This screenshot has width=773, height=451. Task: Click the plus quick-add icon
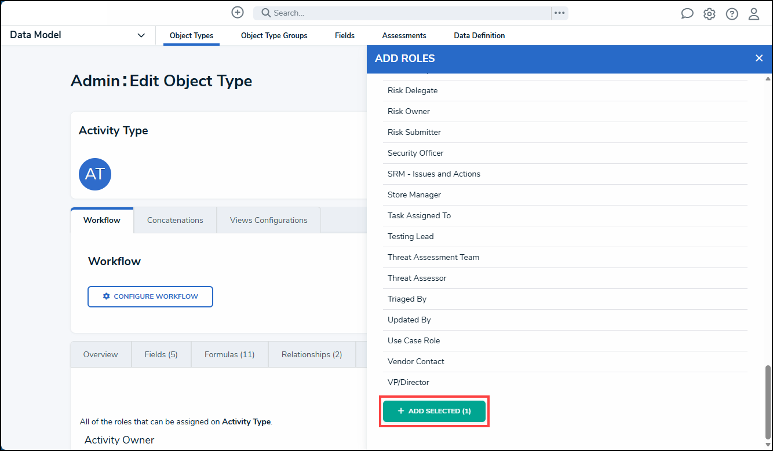pos(237,13)
